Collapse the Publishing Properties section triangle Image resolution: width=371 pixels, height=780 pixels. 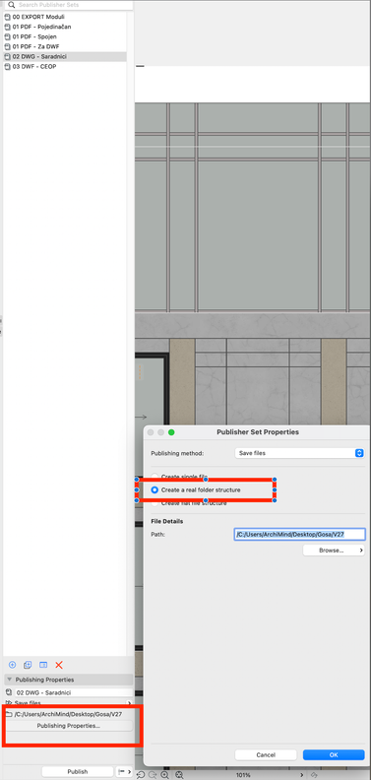10,680
